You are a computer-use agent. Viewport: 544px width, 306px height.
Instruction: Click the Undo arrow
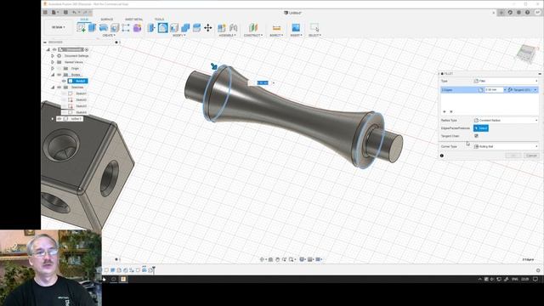74,13
